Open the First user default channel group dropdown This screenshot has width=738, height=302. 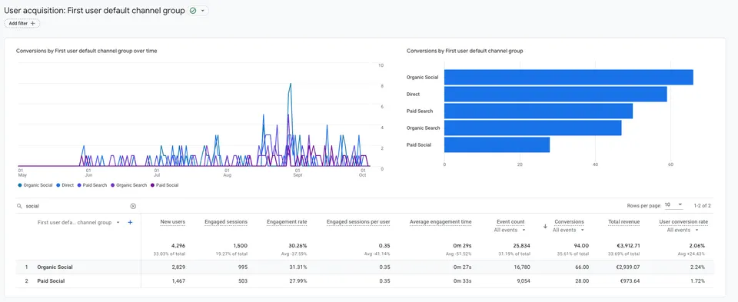(118, 223)
